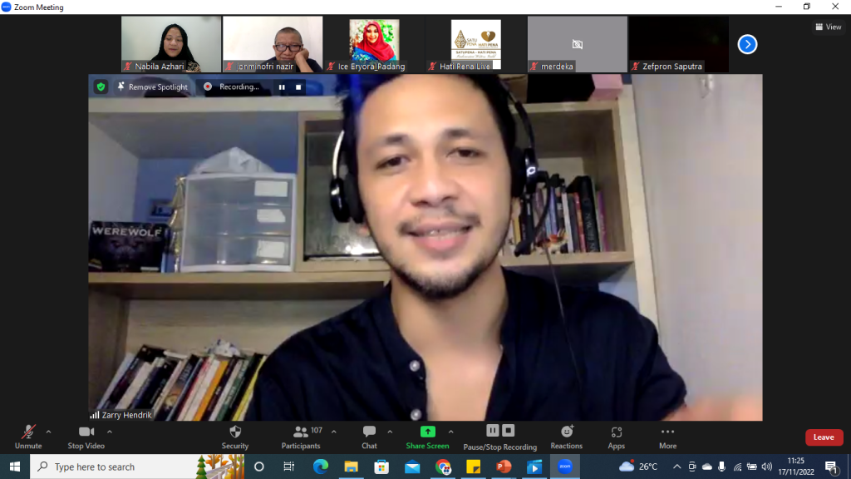Open Meet Now icon in system tray
This screenshot has width=851, height=479.
[692, 467]
